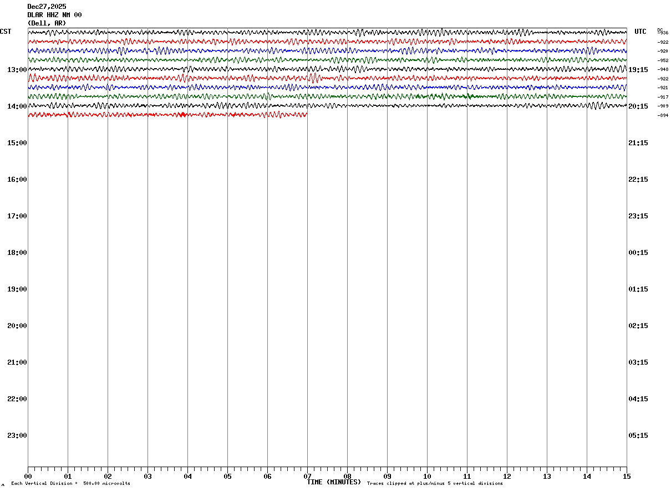Click the DC offset value -917
Screen dimensions: 671x491
coord(663,97)
